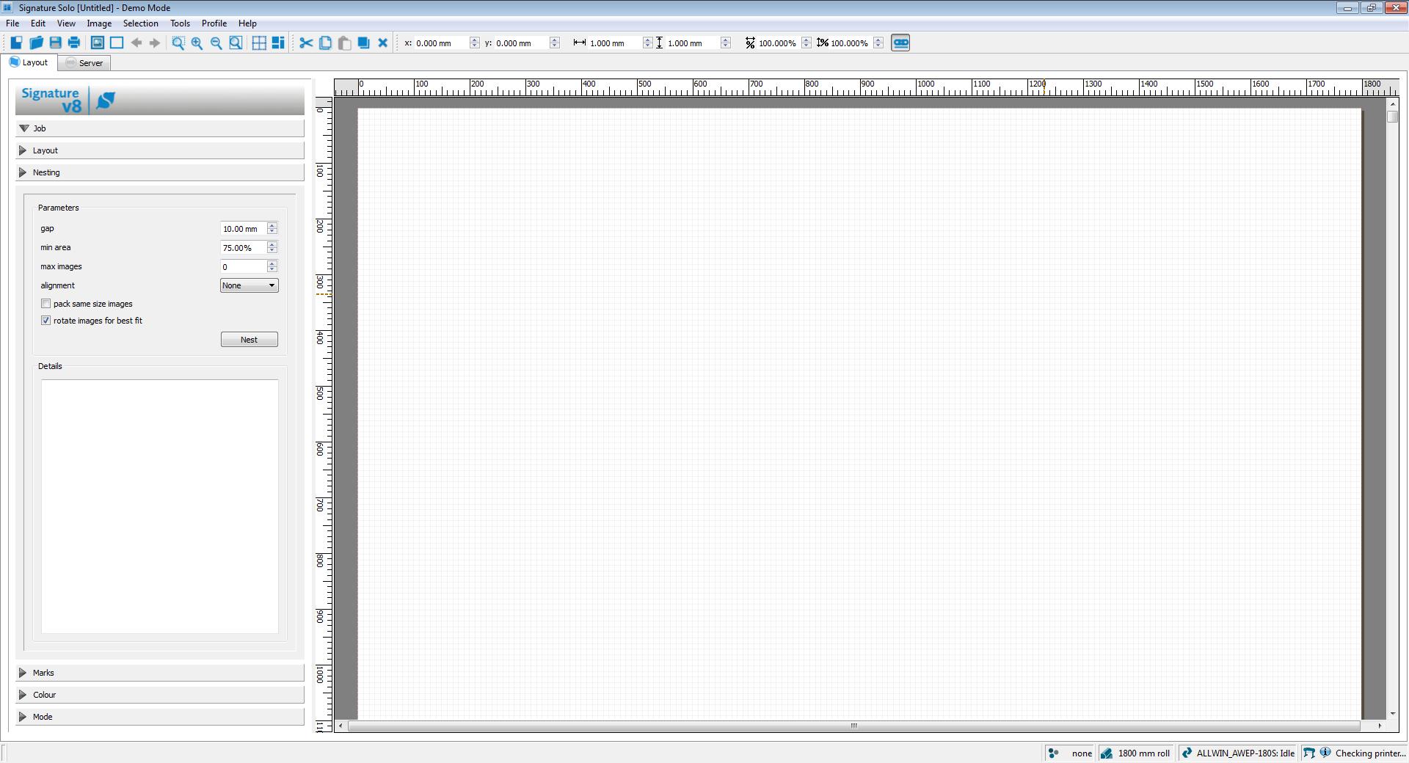Open the Tools menu
Screen dimensions: 1409x763
tap(180, 23)
